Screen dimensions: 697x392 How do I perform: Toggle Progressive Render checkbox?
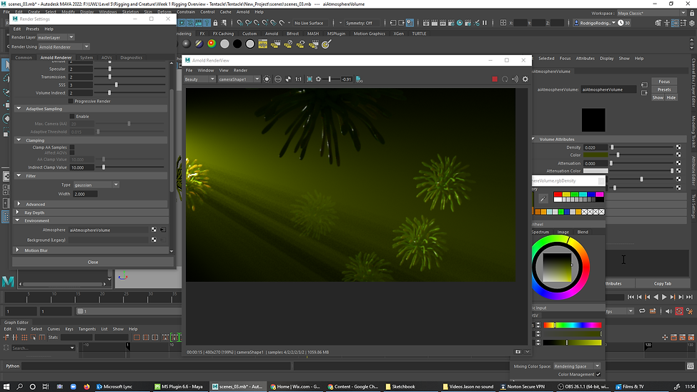[71, 102]
